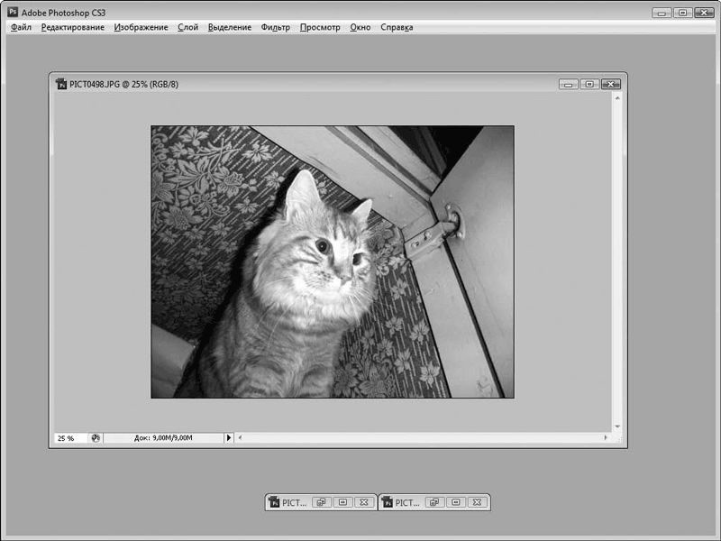721x541 pixels.
Task: Open the Фильтр menu
Action: (275, 28)
